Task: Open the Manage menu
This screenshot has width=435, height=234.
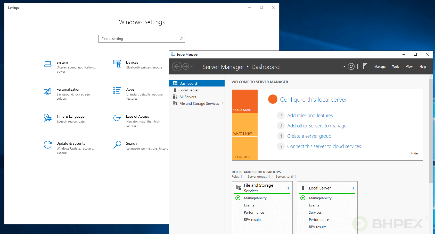Action: (x=380, y=67)
